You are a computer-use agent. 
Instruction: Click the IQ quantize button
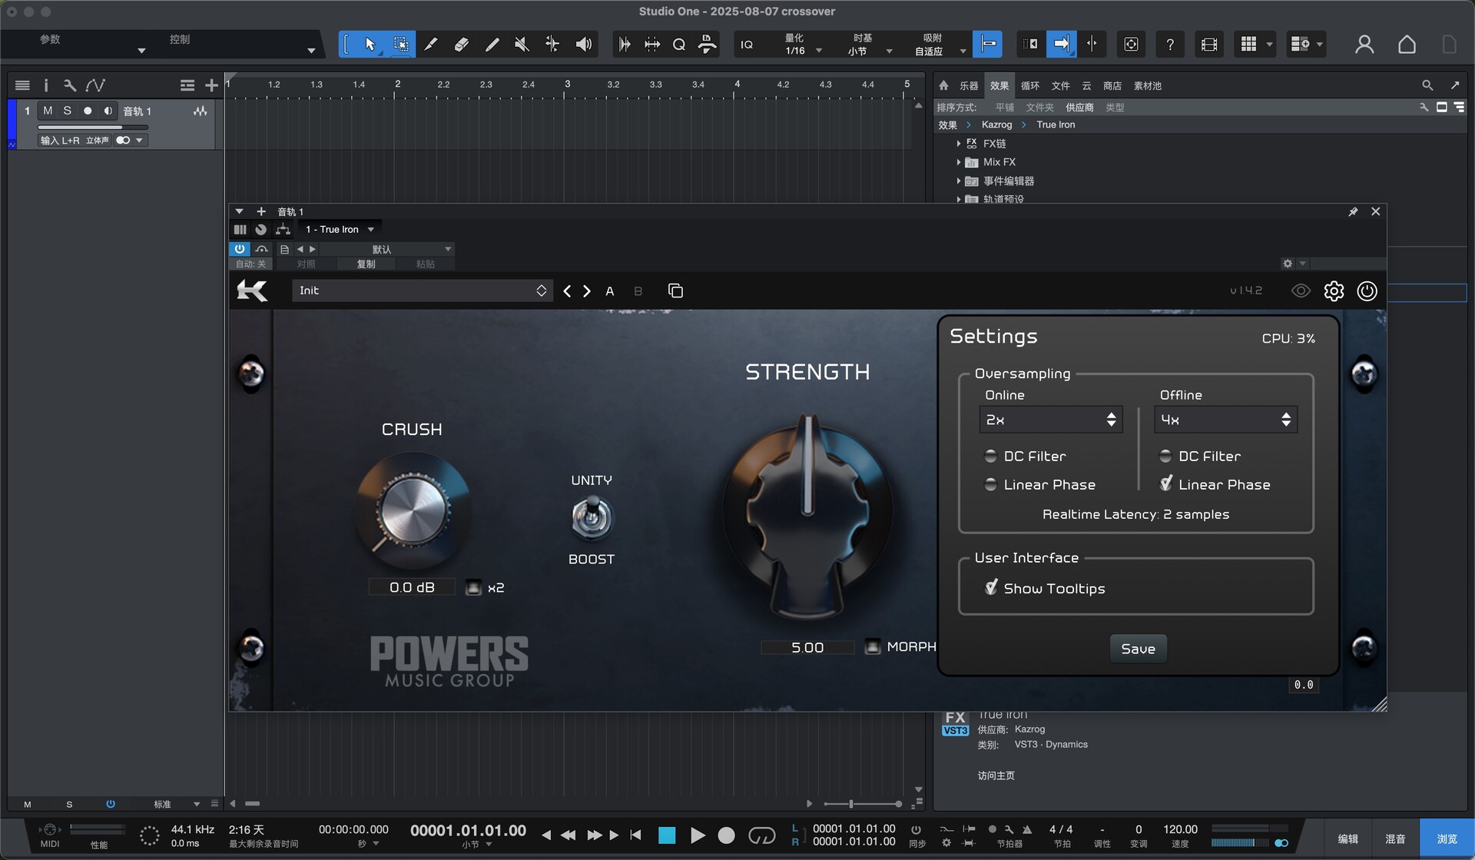click(x=747, y=45)
